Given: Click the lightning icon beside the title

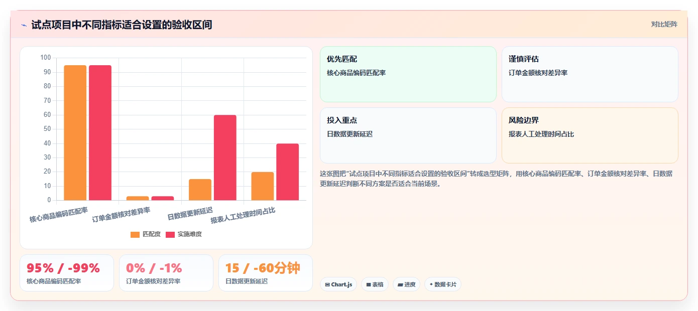Looking at the screenshot, I should [24, 25].
